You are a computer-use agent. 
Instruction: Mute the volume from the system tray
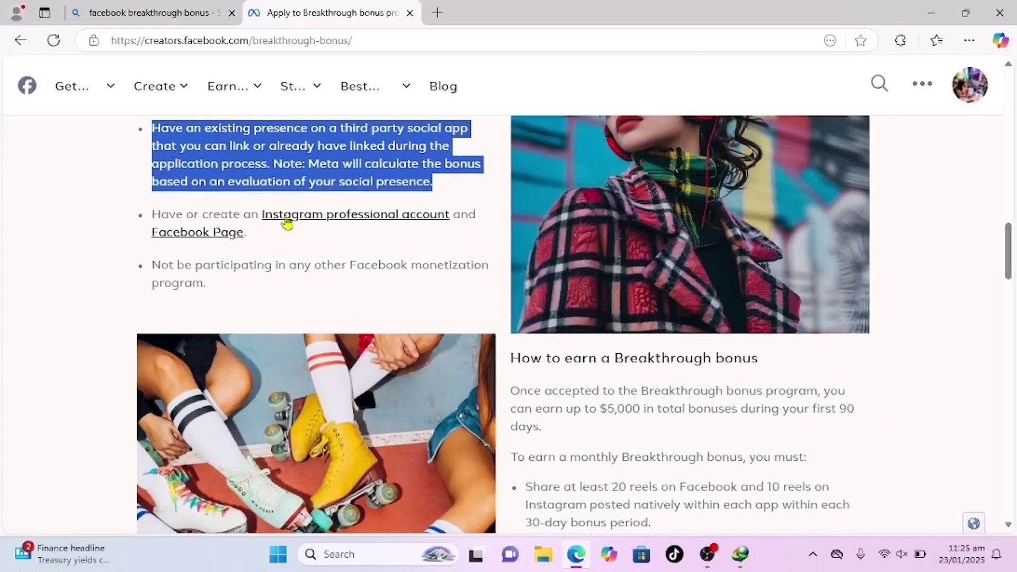pyautogui.click(x=902, y=554)
